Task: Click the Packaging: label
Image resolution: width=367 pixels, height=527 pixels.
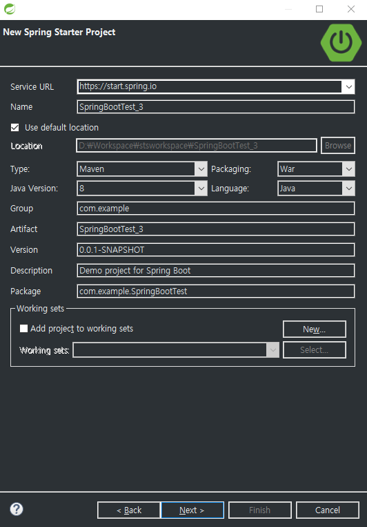Action: tap(231, 169)
